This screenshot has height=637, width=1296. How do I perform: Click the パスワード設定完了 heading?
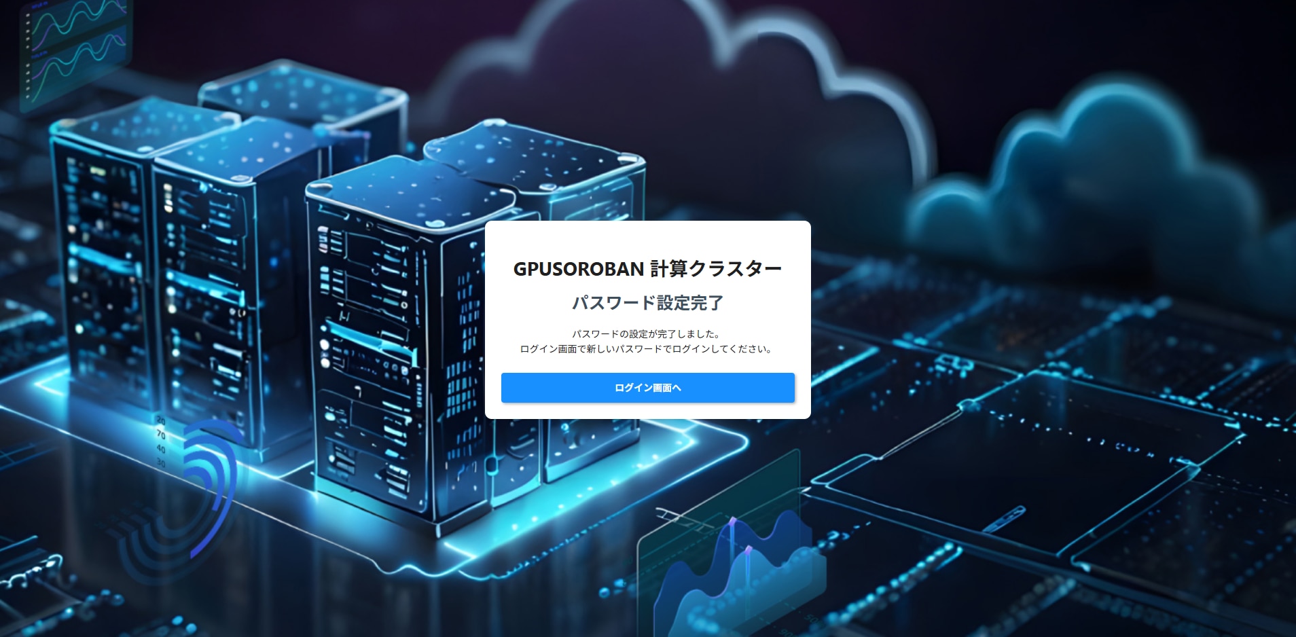647,303
